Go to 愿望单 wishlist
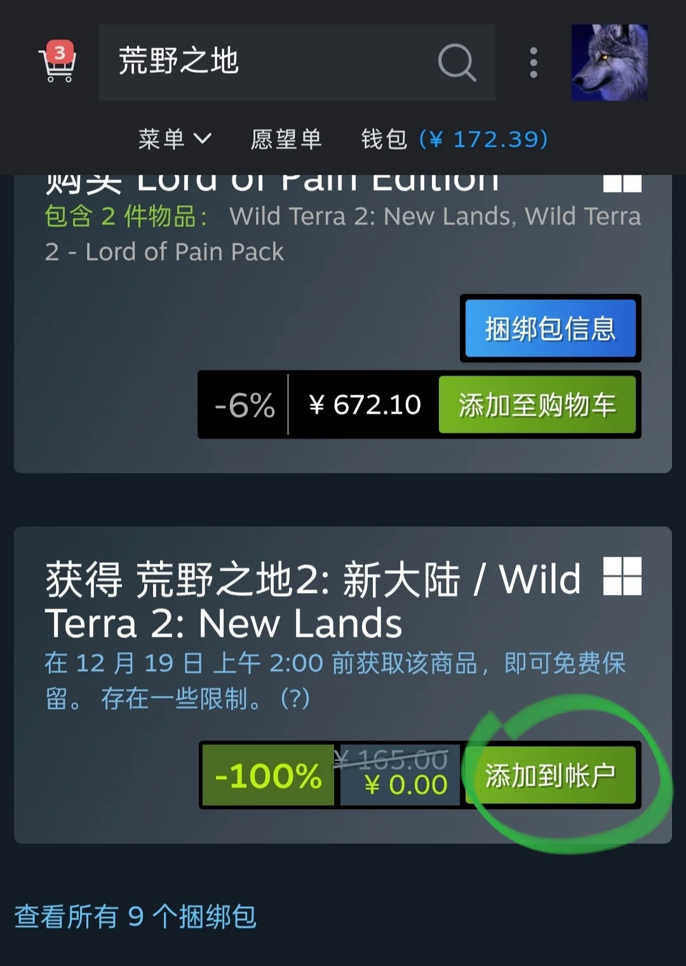 pos(286,139)
